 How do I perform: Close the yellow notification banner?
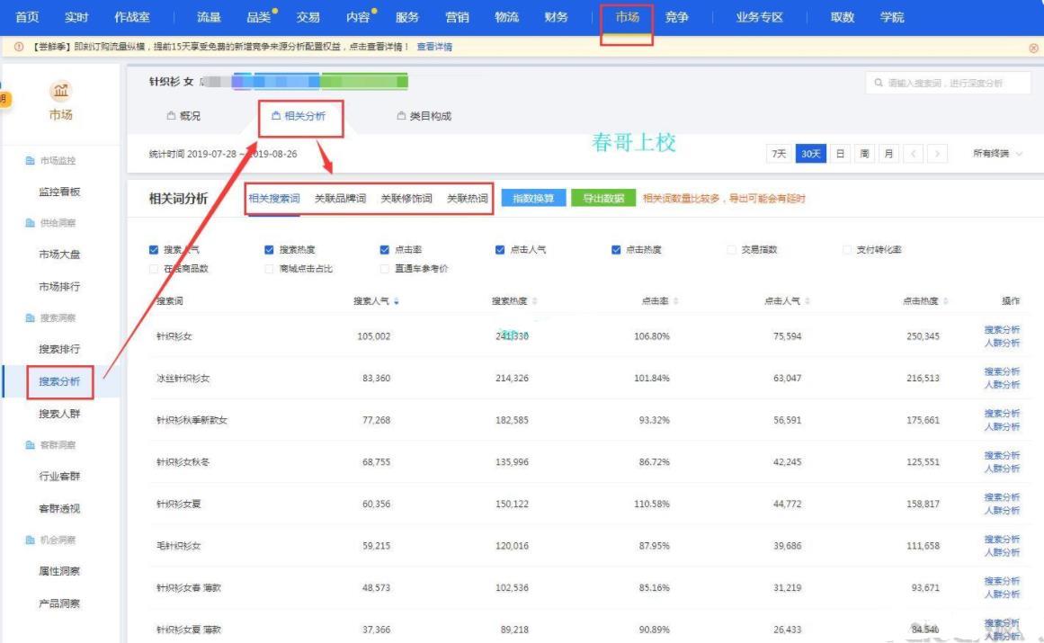1033,48
